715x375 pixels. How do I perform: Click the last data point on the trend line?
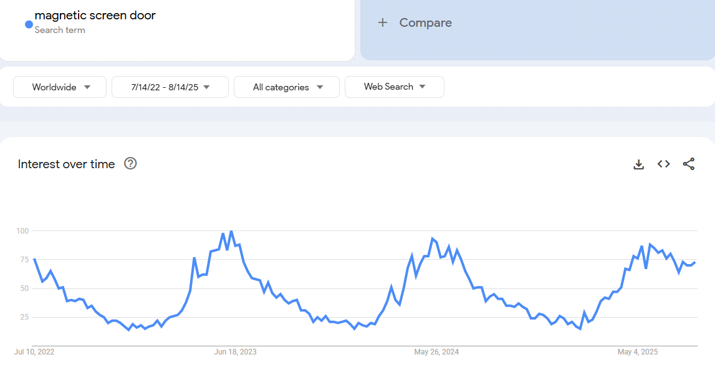click(695, 262)
